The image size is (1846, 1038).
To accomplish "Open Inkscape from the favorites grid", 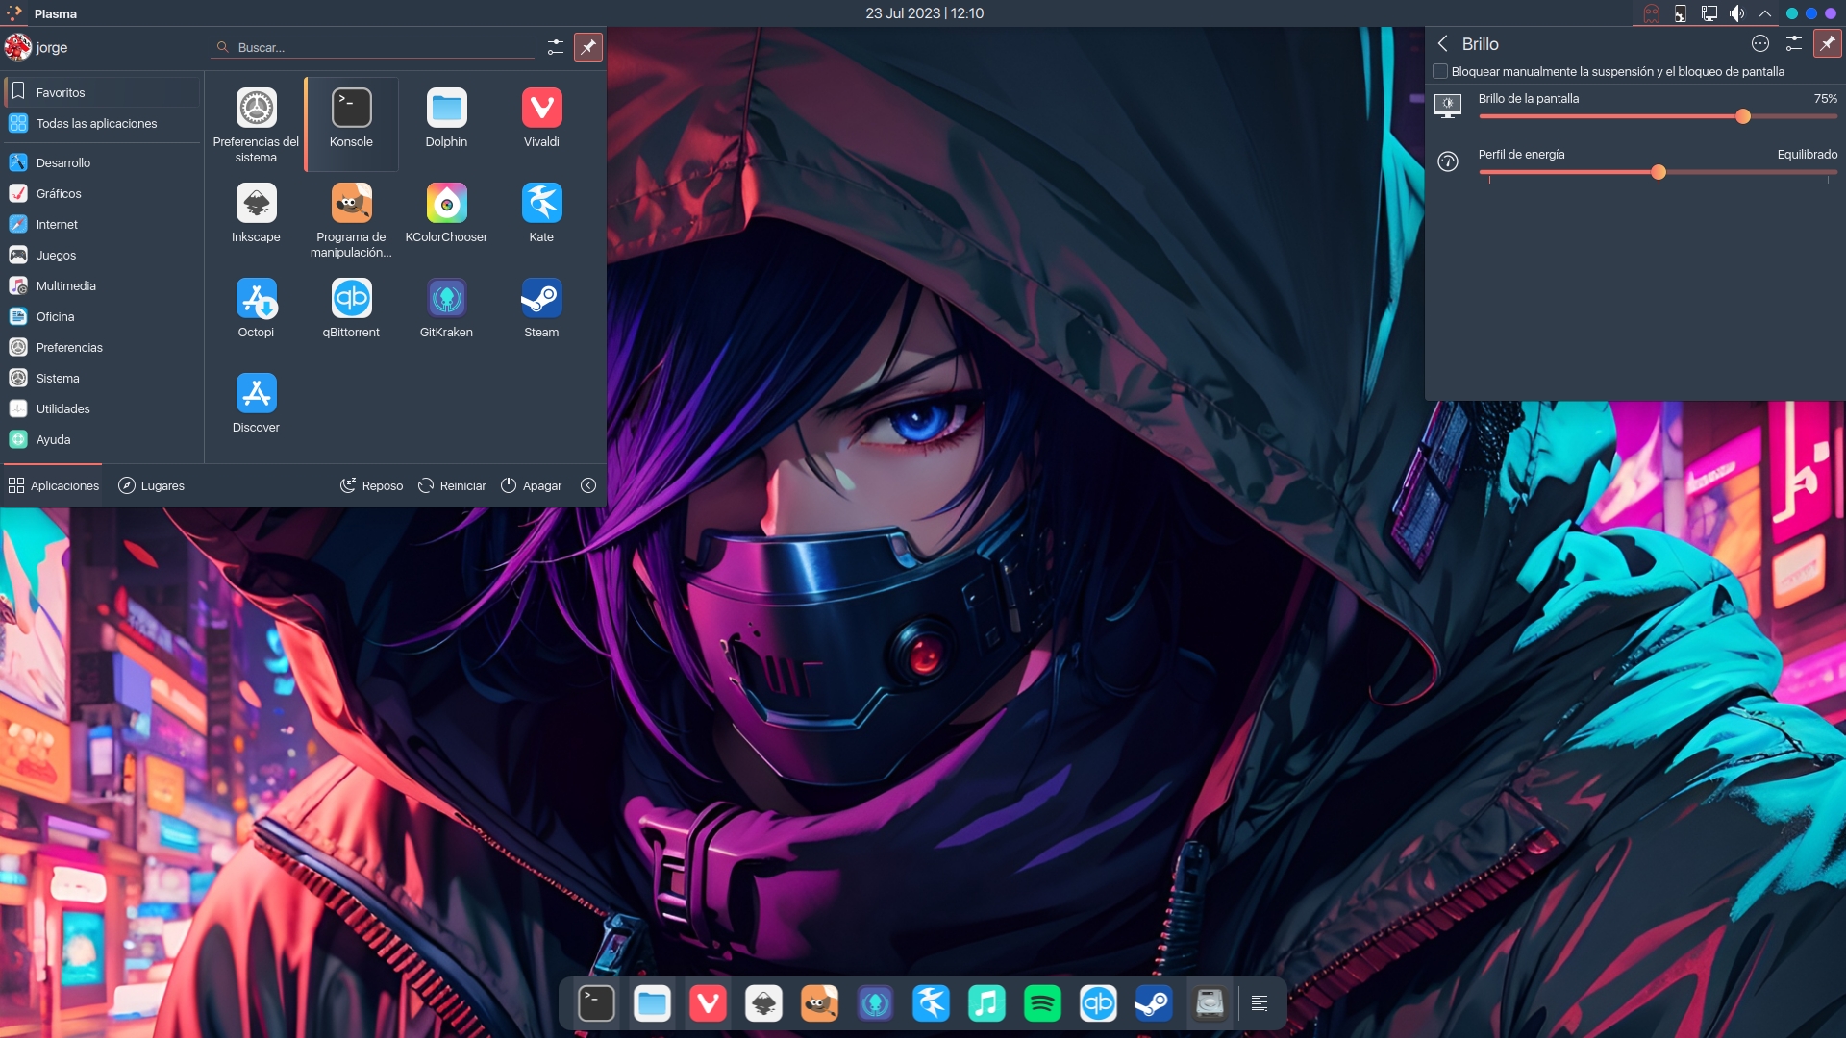I will coord(256,219).
